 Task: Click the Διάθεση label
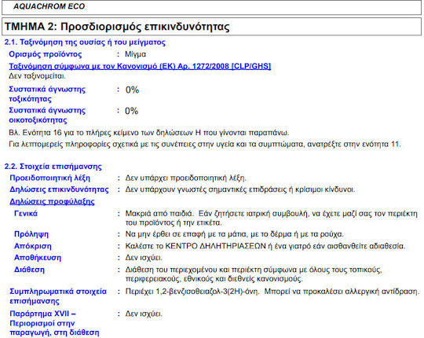tap(29, 270)
